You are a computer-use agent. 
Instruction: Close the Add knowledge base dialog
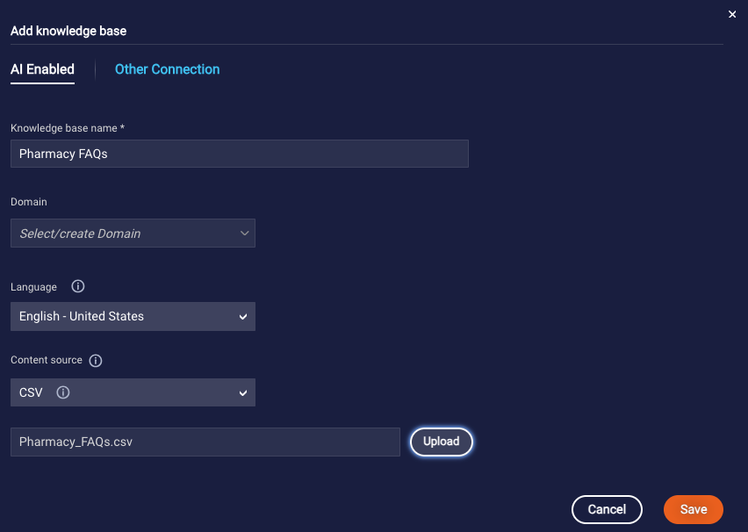pos(732,14)
